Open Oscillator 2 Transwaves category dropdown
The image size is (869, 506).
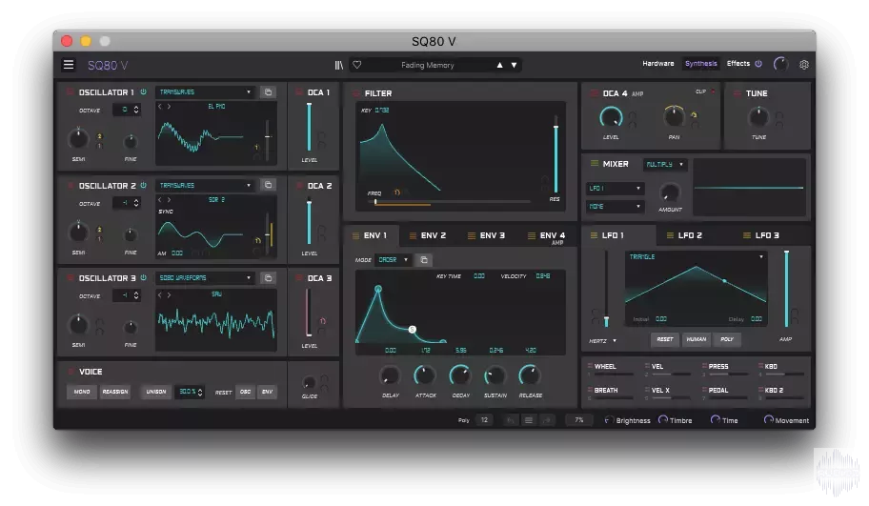tap(206, 185)
